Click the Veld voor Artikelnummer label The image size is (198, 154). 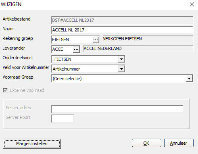point(26,67)
